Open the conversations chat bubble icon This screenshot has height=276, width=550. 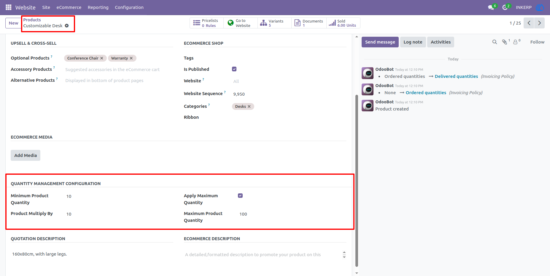(x=491, y=7)
